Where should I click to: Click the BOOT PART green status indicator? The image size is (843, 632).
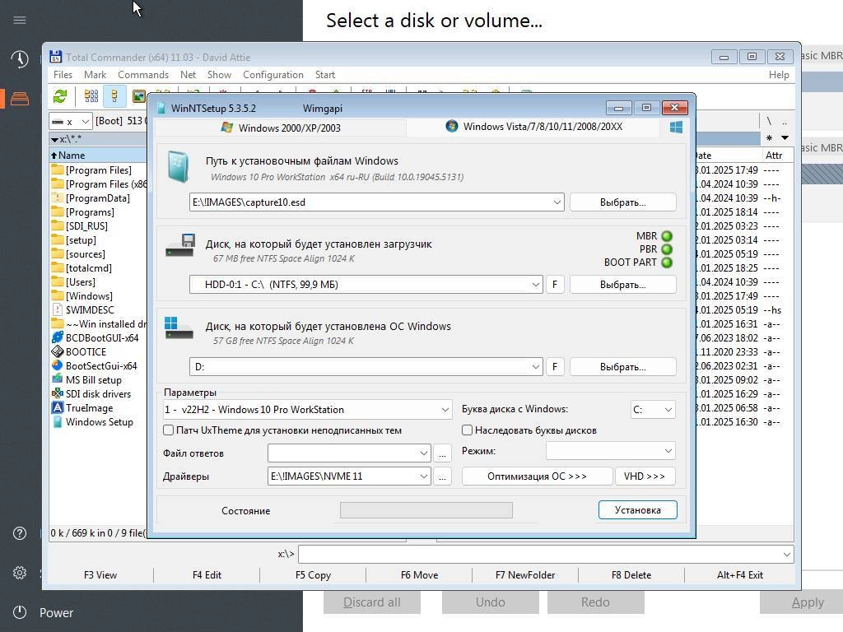point(667,263)
